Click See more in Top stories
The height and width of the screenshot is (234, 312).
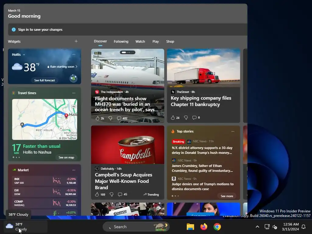[x=227, y=196]
